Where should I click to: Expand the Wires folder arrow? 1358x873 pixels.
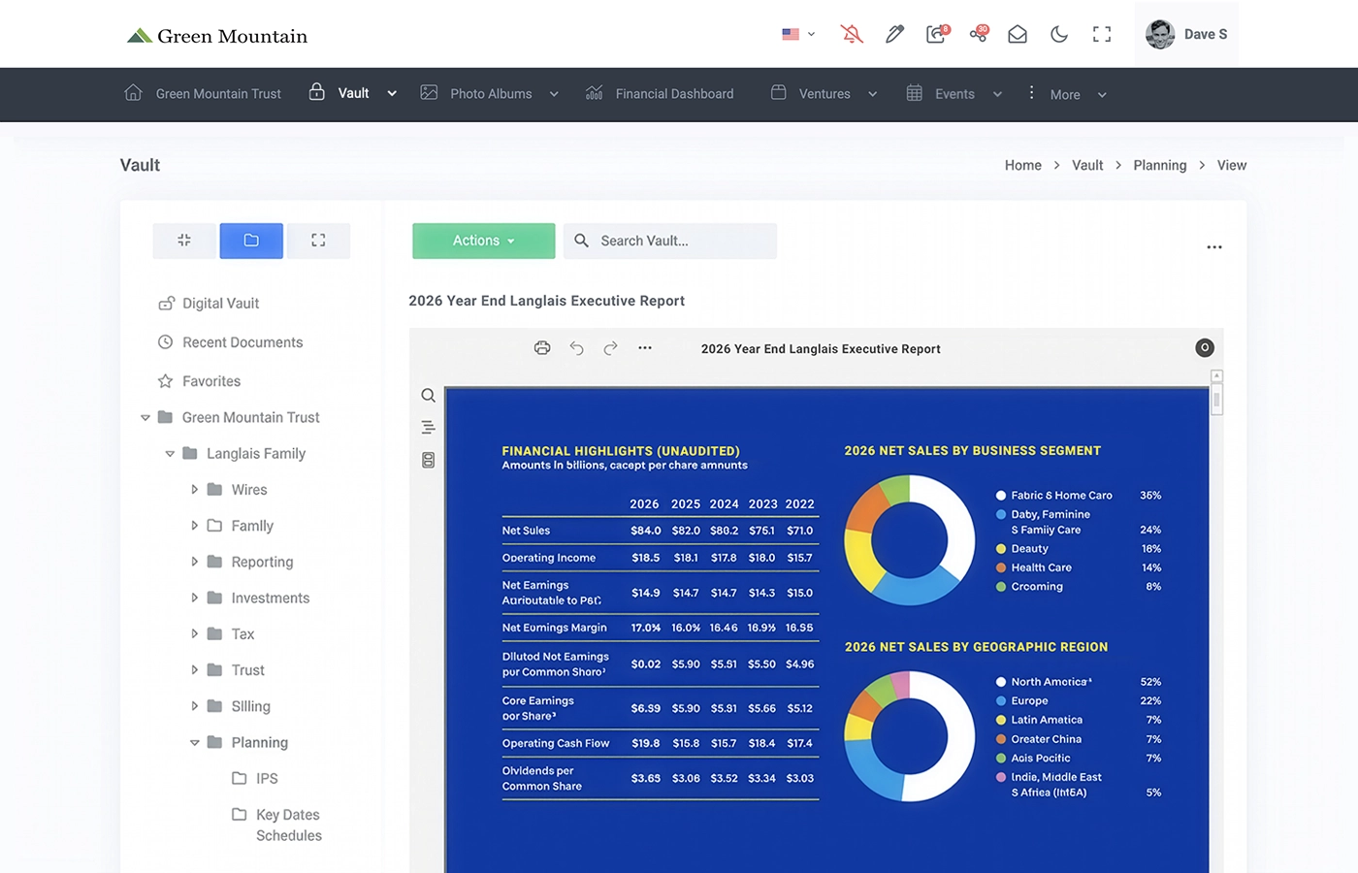(x=195, y=490)
